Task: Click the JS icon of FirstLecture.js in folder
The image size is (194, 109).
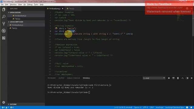Action: 10,25
